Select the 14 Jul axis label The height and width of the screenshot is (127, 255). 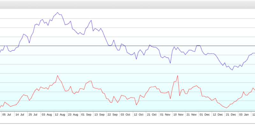click(20, 114)
